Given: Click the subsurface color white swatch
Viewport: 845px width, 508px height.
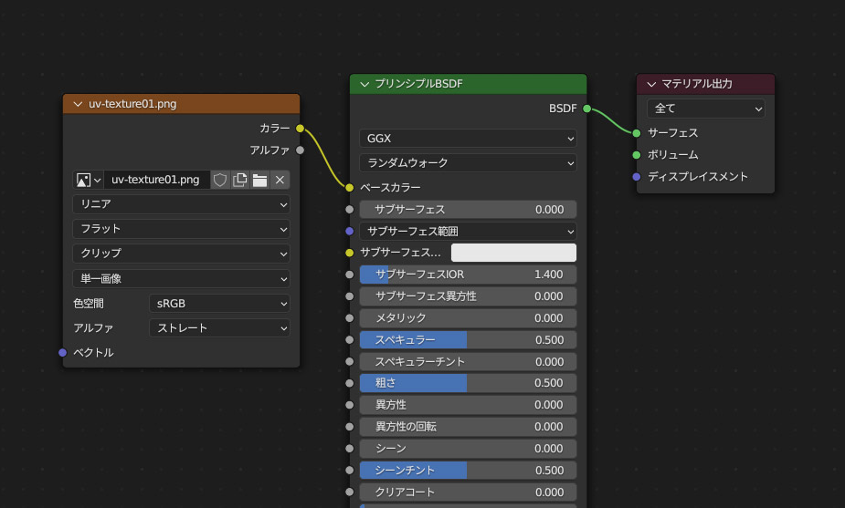Looking at the screenshot, I should click(x=513, y=253).
